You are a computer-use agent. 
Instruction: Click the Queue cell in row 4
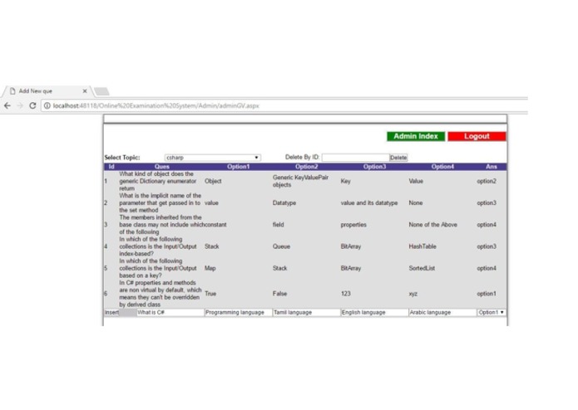(281, 246)
